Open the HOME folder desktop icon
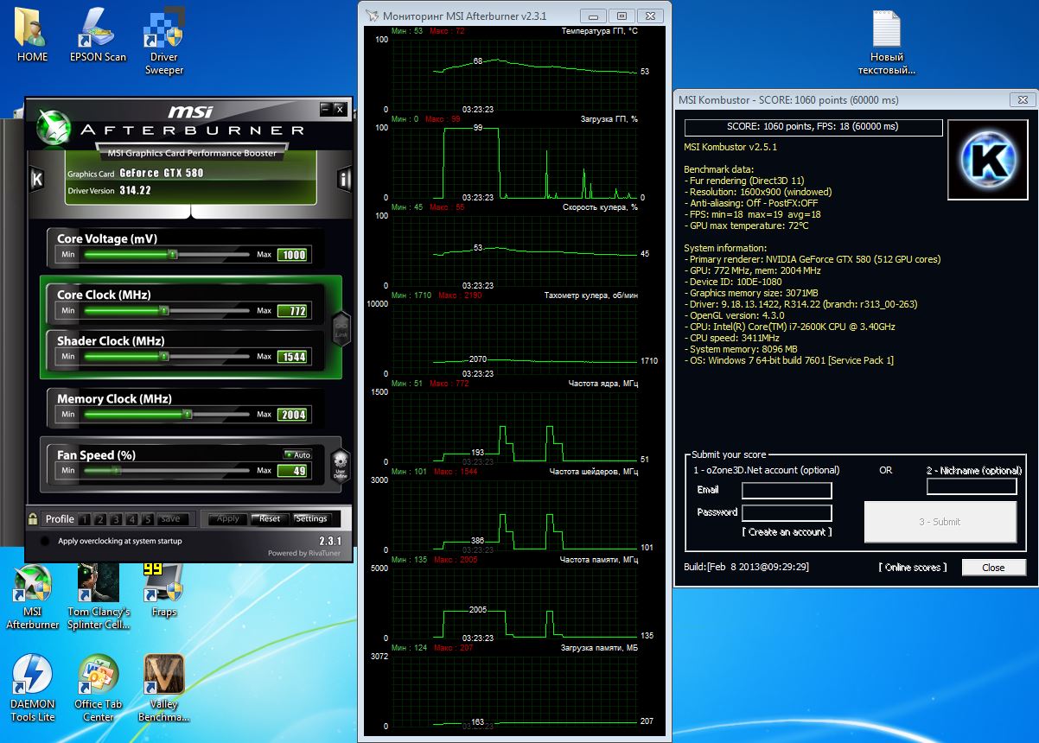1039x743 pixels. click(33, 35)
